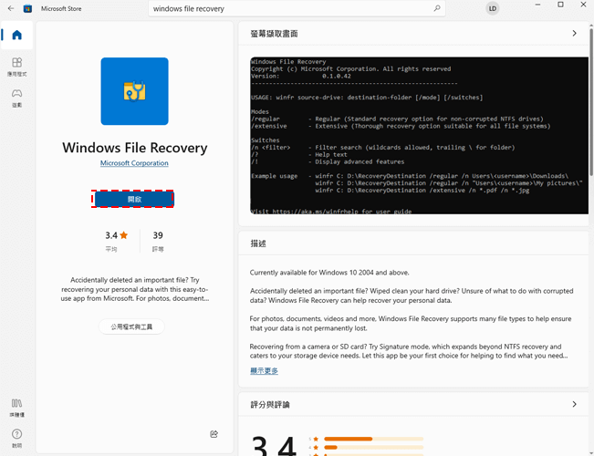The width and height of the screenshot is (594, 456).
Task: Maximize the Microsoft Store window
Action: (560, 5)
